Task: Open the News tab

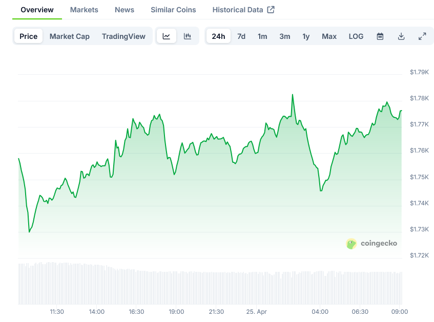Action: (x=124, y=9)
